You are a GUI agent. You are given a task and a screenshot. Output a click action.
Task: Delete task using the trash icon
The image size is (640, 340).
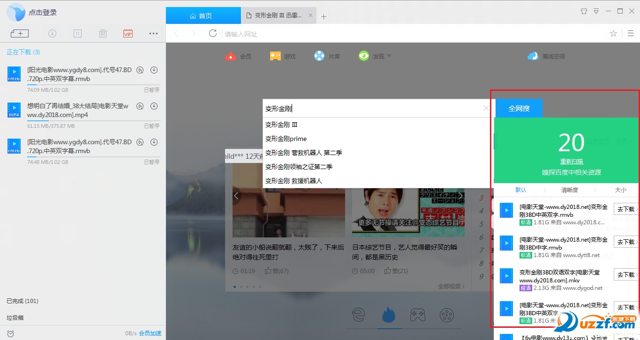pyautogui.click(x=103, y=33)
